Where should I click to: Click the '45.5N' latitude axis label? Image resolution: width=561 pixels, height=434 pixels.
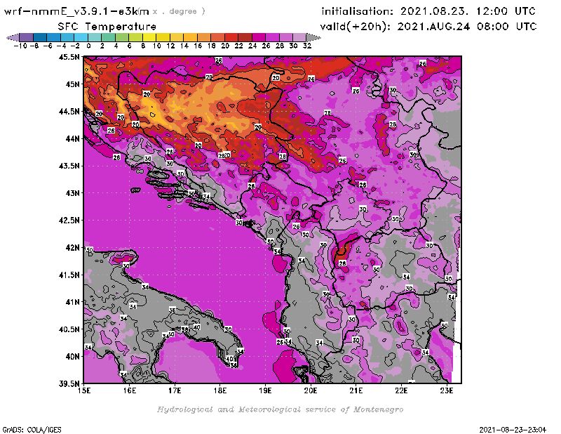click(69, 57)
